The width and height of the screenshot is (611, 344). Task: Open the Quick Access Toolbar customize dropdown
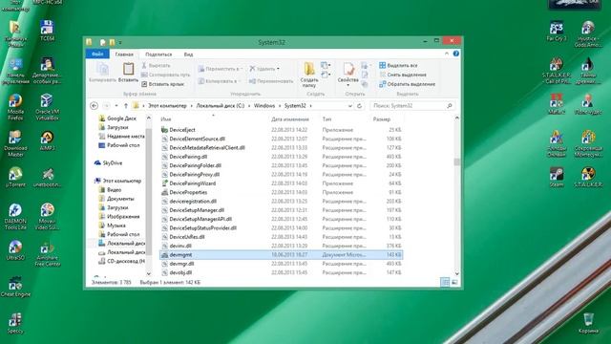pos(120,42)
